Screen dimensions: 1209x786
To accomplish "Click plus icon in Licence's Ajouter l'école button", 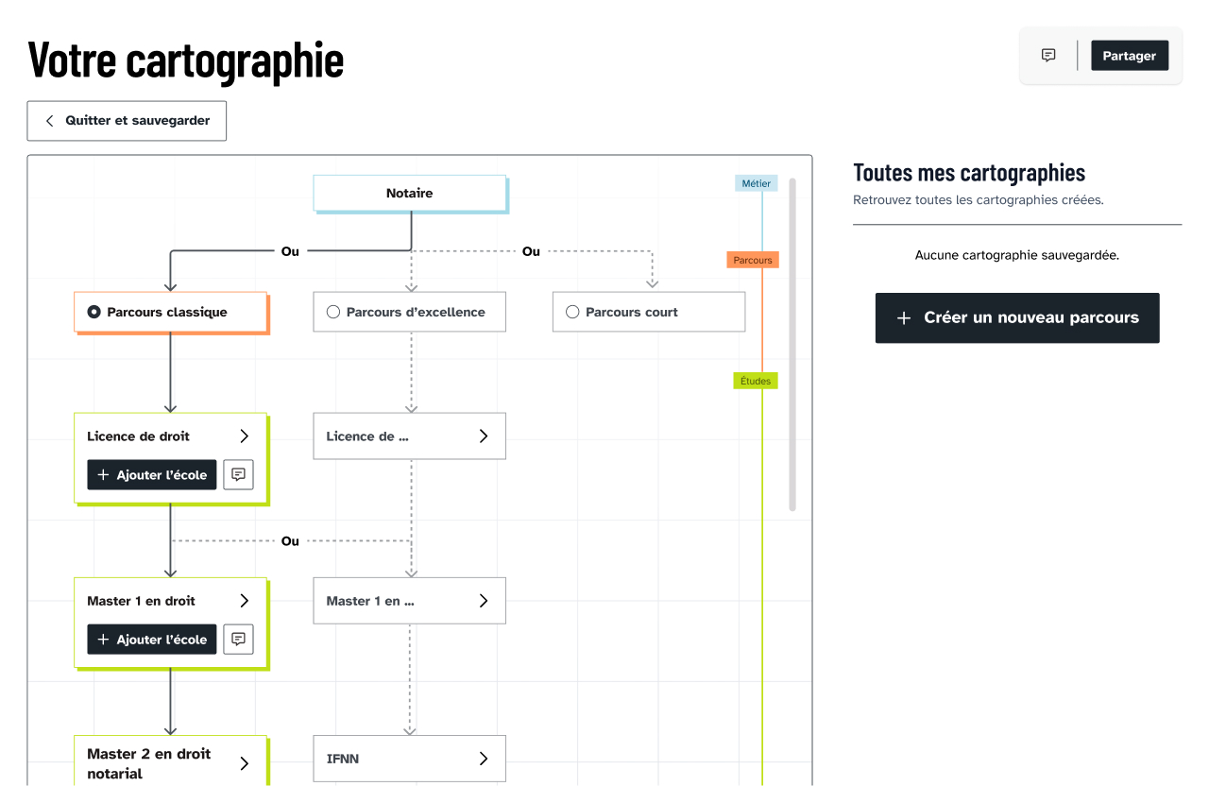I will (104, 475).
